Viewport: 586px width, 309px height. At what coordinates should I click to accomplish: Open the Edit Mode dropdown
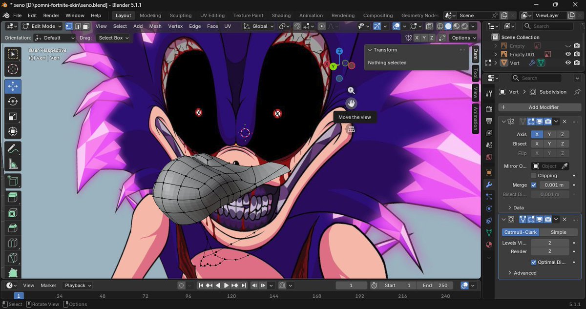tap(42, 26)
